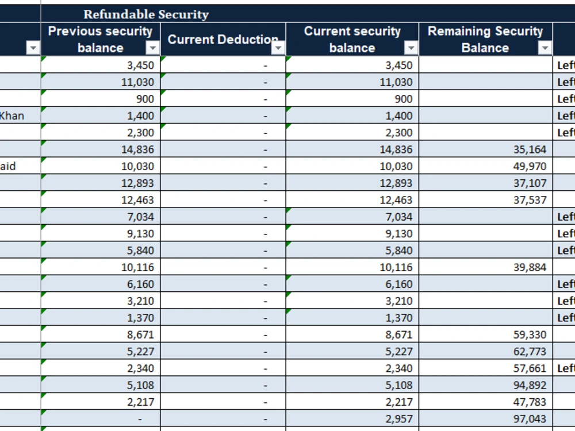Open Current security balance filter dropdown
Screen dimensions: 575x431
pos(411,48)
